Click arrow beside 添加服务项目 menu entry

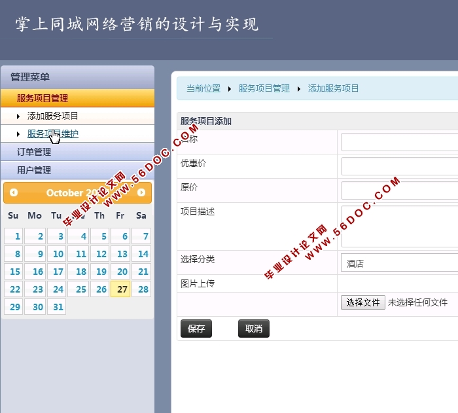point(18,117)
